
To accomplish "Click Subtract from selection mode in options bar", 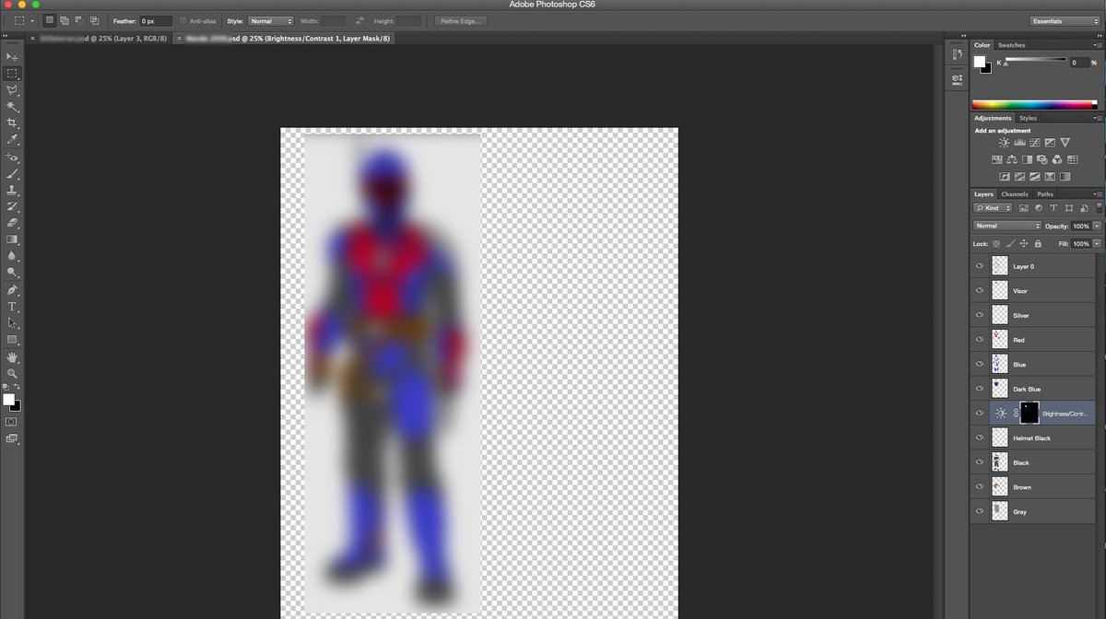I will [79, 20].
